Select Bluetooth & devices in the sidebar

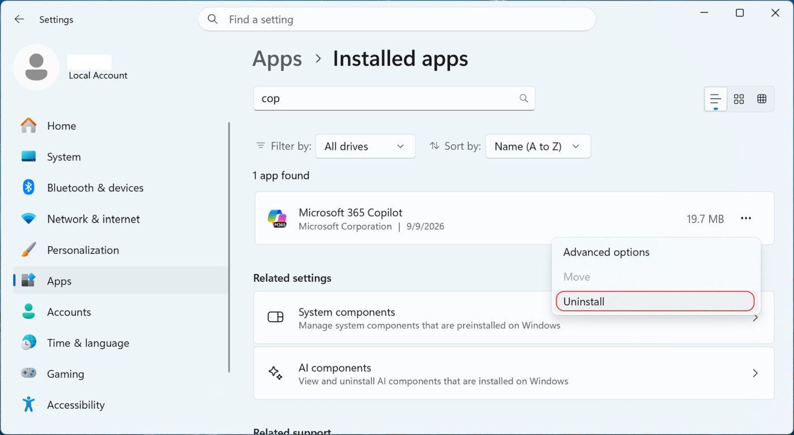coord(120,187)
